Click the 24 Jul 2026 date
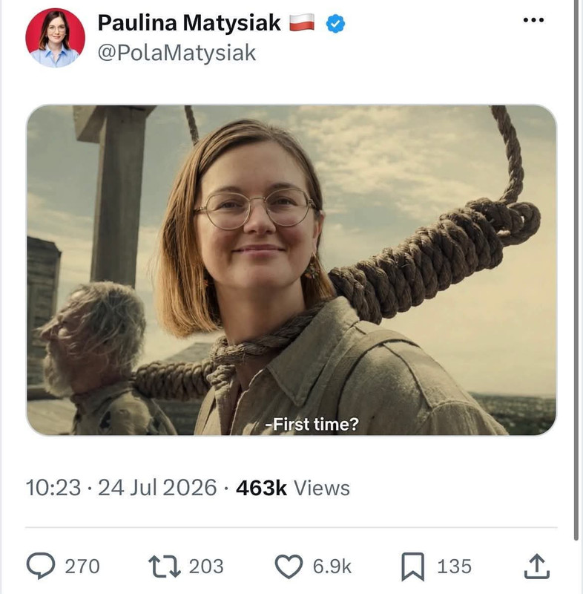Image resolution: width=583 pixels, height=594 pixels. coord(157,488)
